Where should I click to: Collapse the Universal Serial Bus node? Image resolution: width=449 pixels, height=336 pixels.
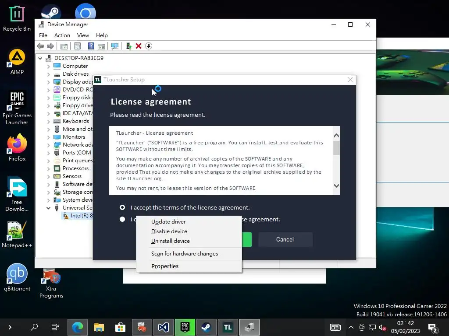point(48,208)
